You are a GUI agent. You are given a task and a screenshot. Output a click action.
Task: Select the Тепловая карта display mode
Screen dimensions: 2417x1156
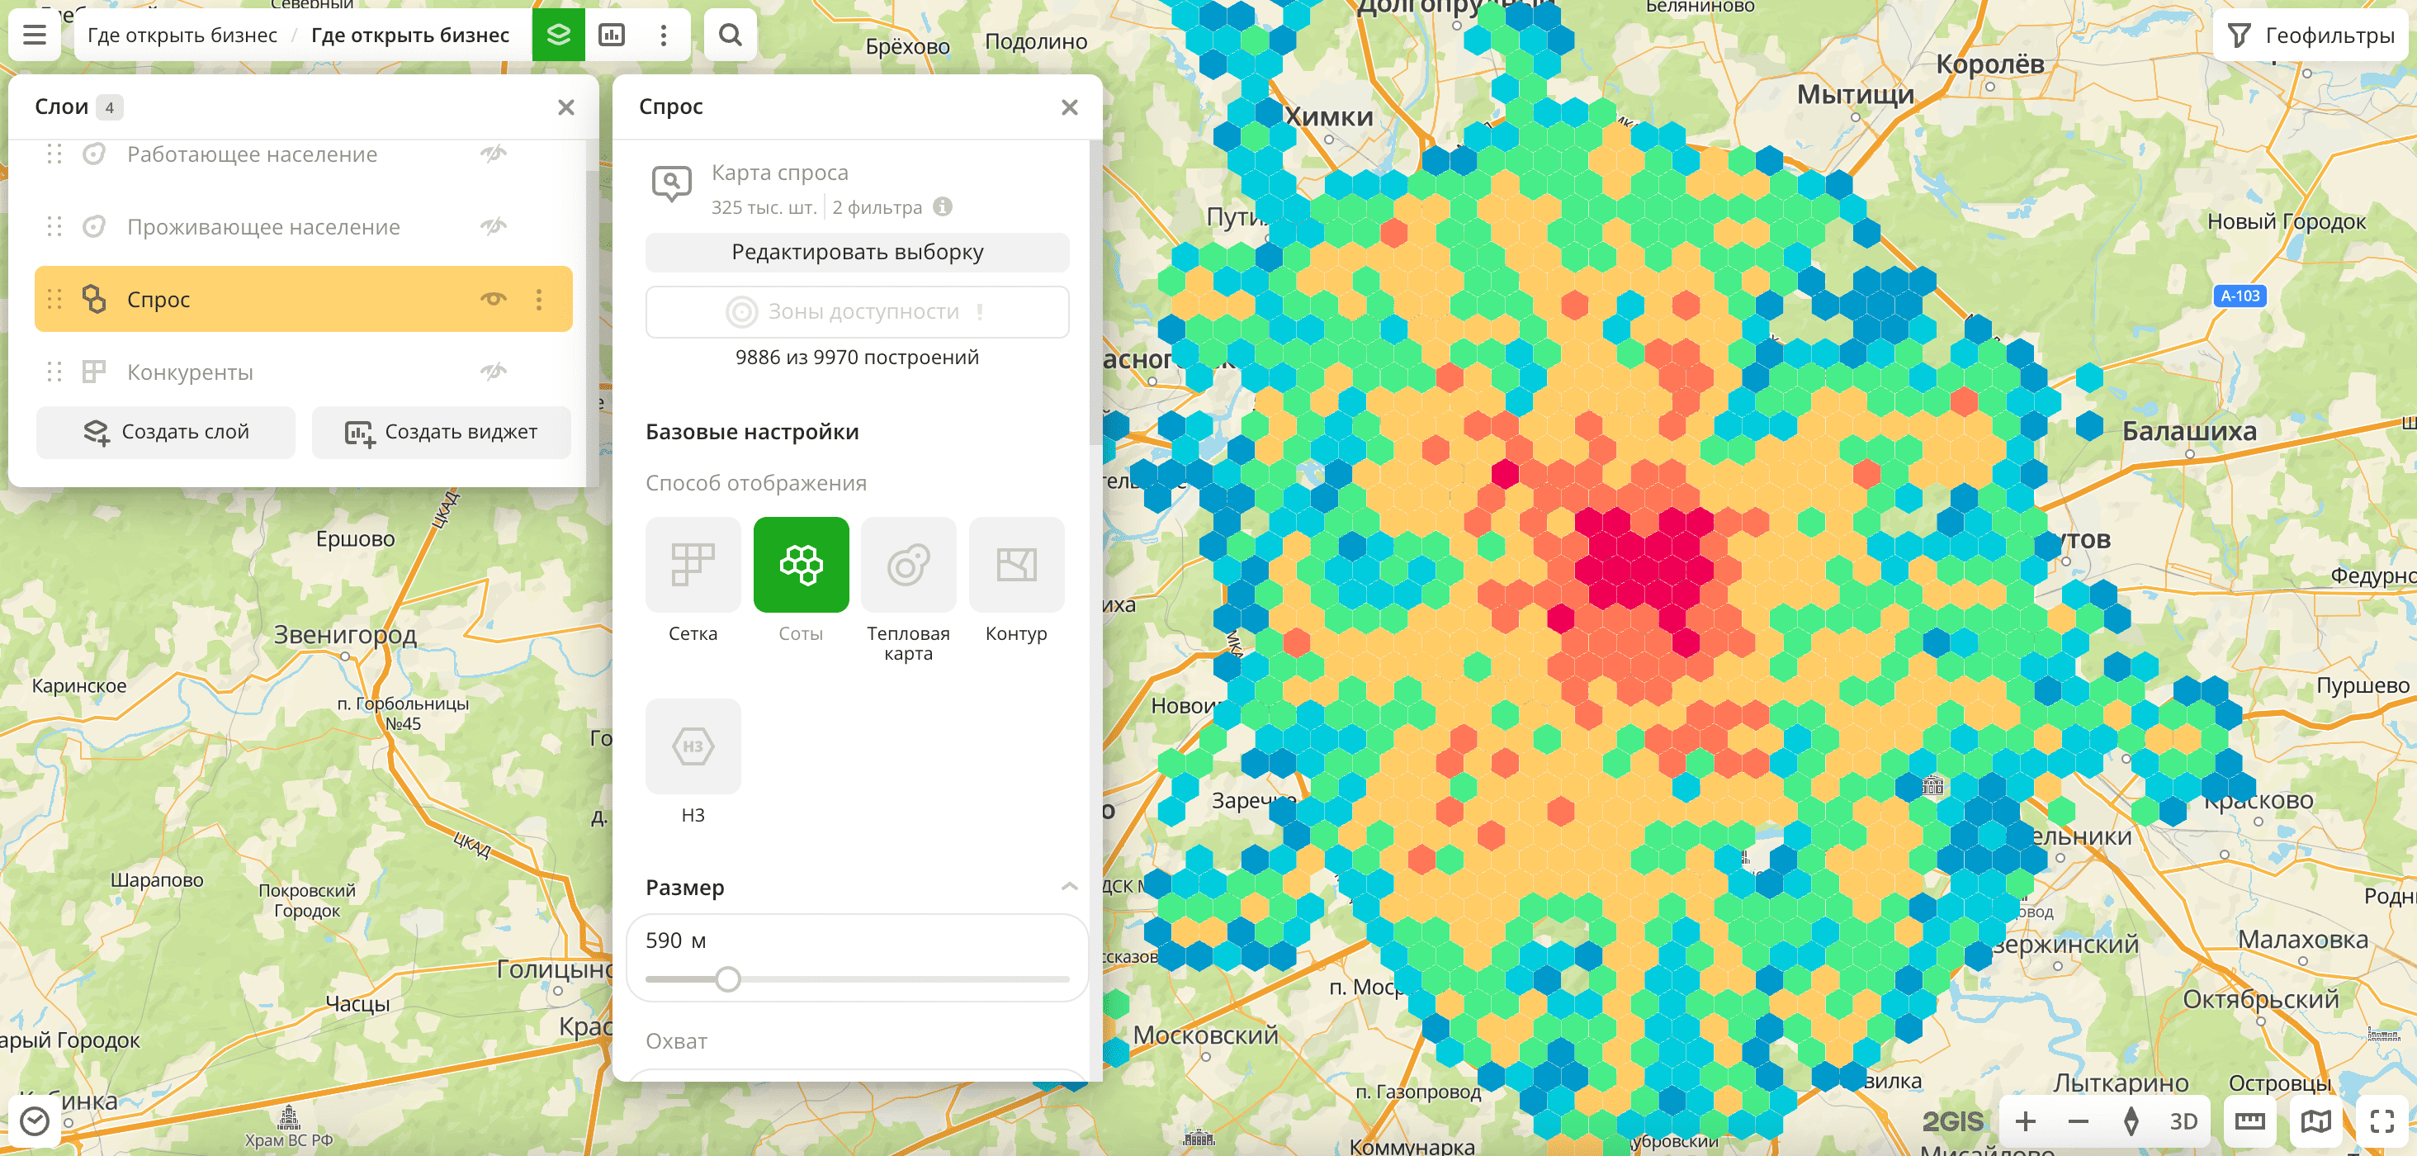tap(907, 566)
